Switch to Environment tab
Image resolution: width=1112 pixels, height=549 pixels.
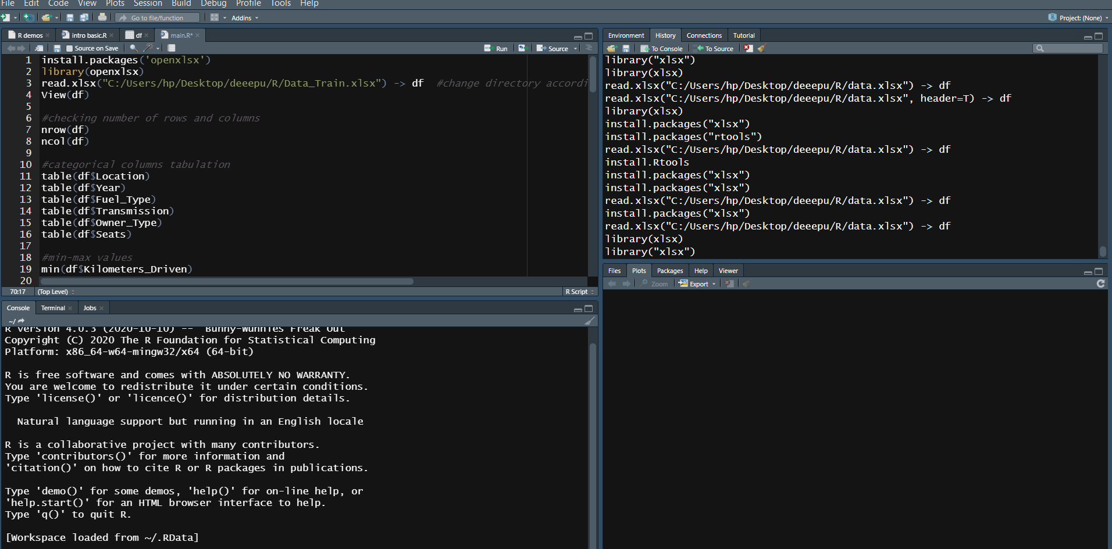click(x=626, y=35)
